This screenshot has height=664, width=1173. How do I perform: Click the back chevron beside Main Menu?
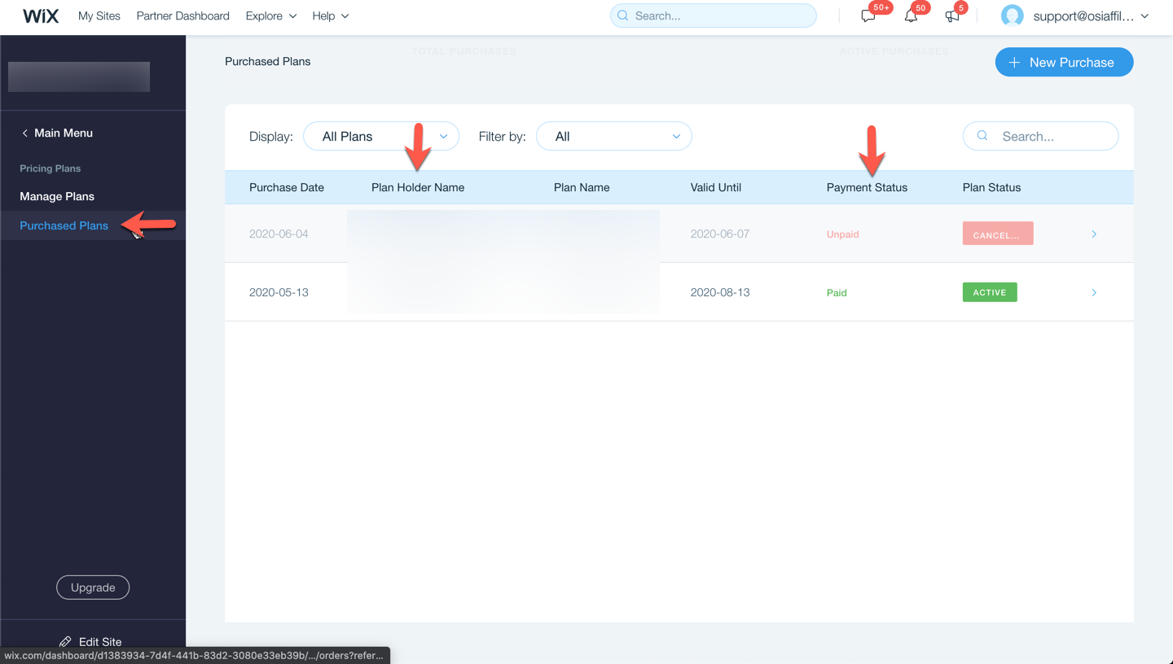[x=24, y=133]
